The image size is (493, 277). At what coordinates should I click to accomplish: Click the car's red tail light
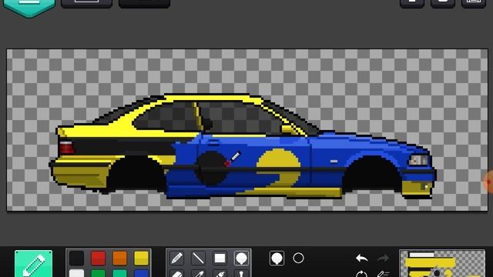coord(66,147)
